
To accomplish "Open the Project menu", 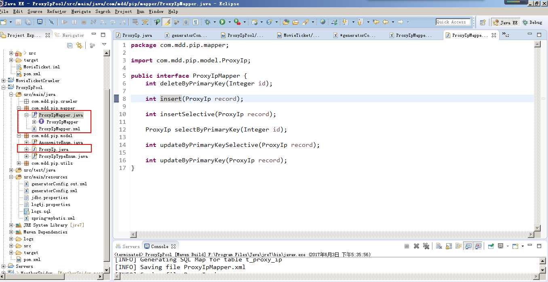I will click(x=123, y=11).
